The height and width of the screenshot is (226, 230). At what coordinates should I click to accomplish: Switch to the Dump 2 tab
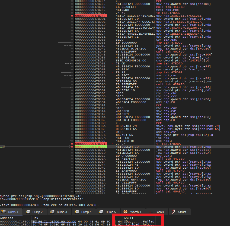tap(35, 212)
